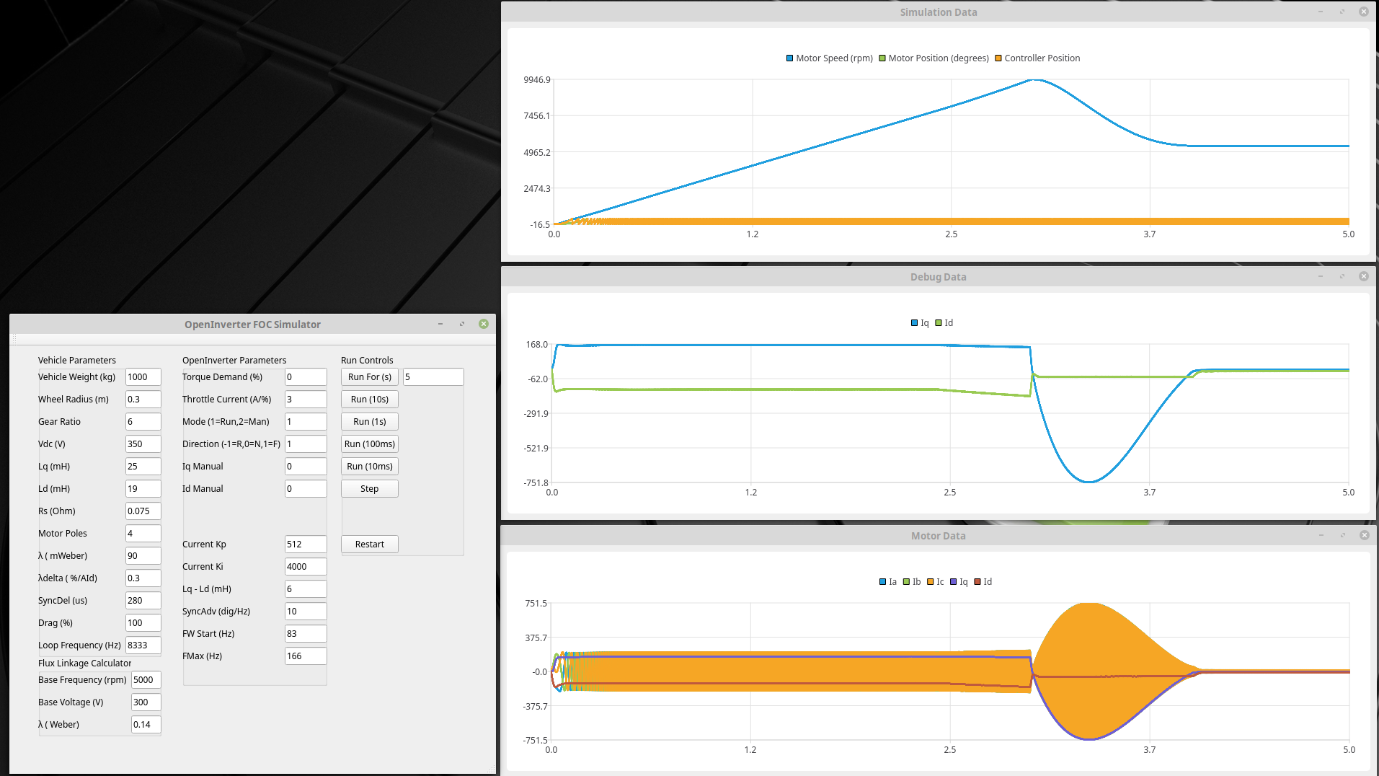Toggle the Id legend in Debug Data
This screenshot has height=776, width=1379.
939,323
